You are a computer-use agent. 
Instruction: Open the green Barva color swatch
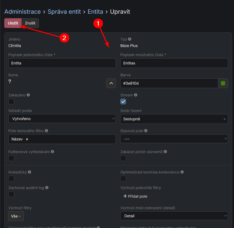point(223,83)
